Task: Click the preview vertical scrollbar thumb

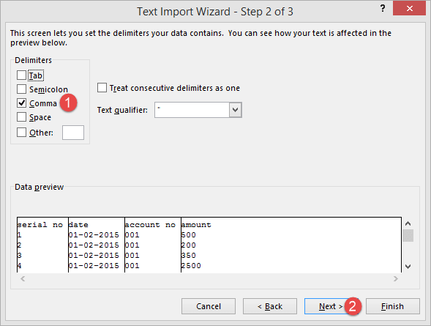Action: click(408, 236)
